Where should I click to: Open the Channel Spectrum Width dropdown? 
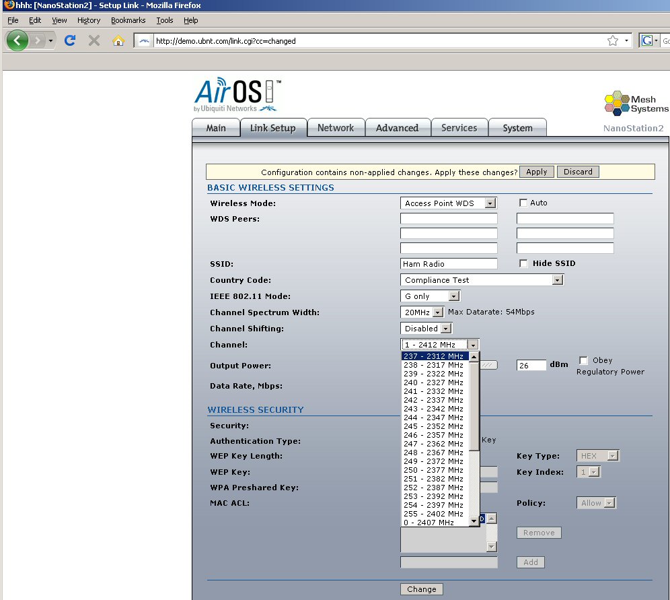click(422, 312)
